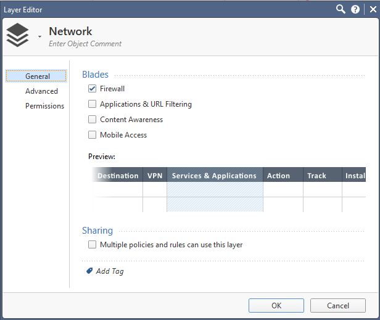Switch to the Advanced tab
380x320 pixels.
coord(41,91)
